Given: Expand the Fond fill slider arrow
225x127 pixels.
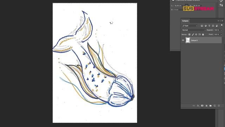Looking at the screenshot, I should 221,35.
